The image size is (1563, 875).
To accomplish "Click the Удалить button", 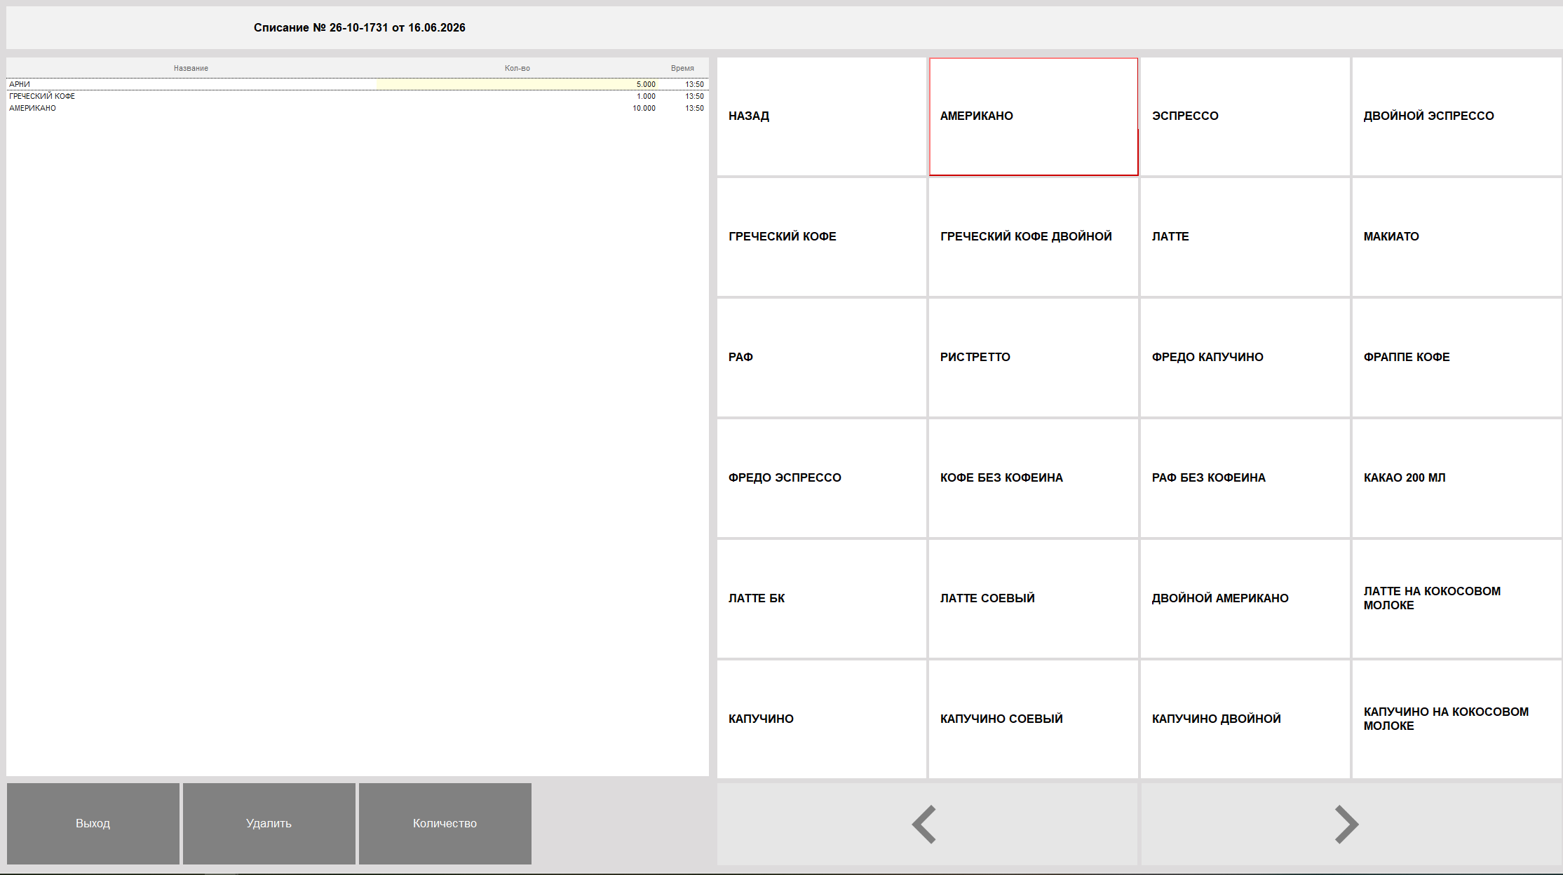I will pos(269,824).
